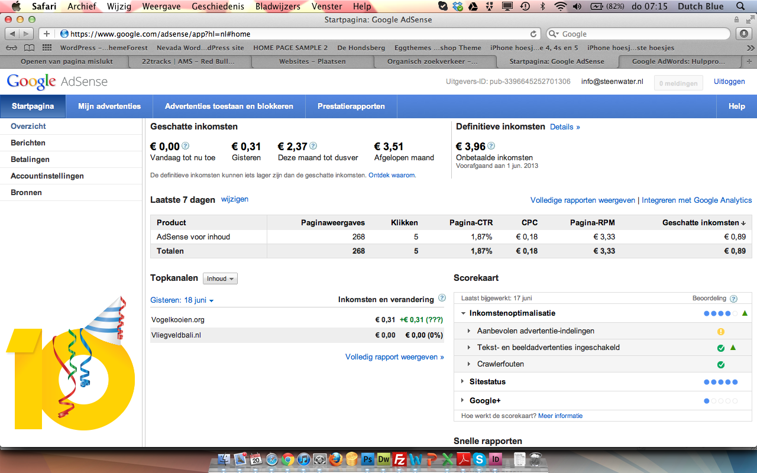Click the Ontdek waarom link
Viewport: 757px width, 473px height.
(392, 175)
